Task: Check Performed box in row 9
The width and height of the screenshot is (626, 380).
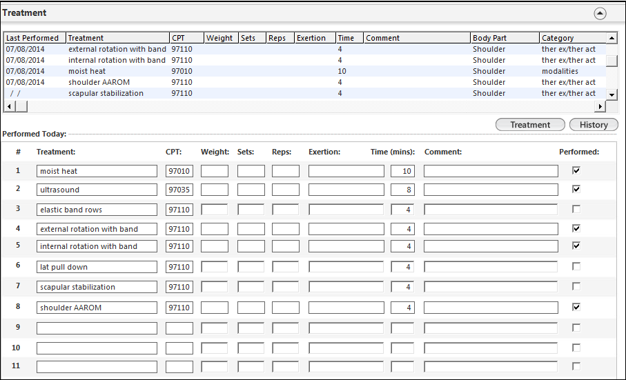Action: [576, 328]
